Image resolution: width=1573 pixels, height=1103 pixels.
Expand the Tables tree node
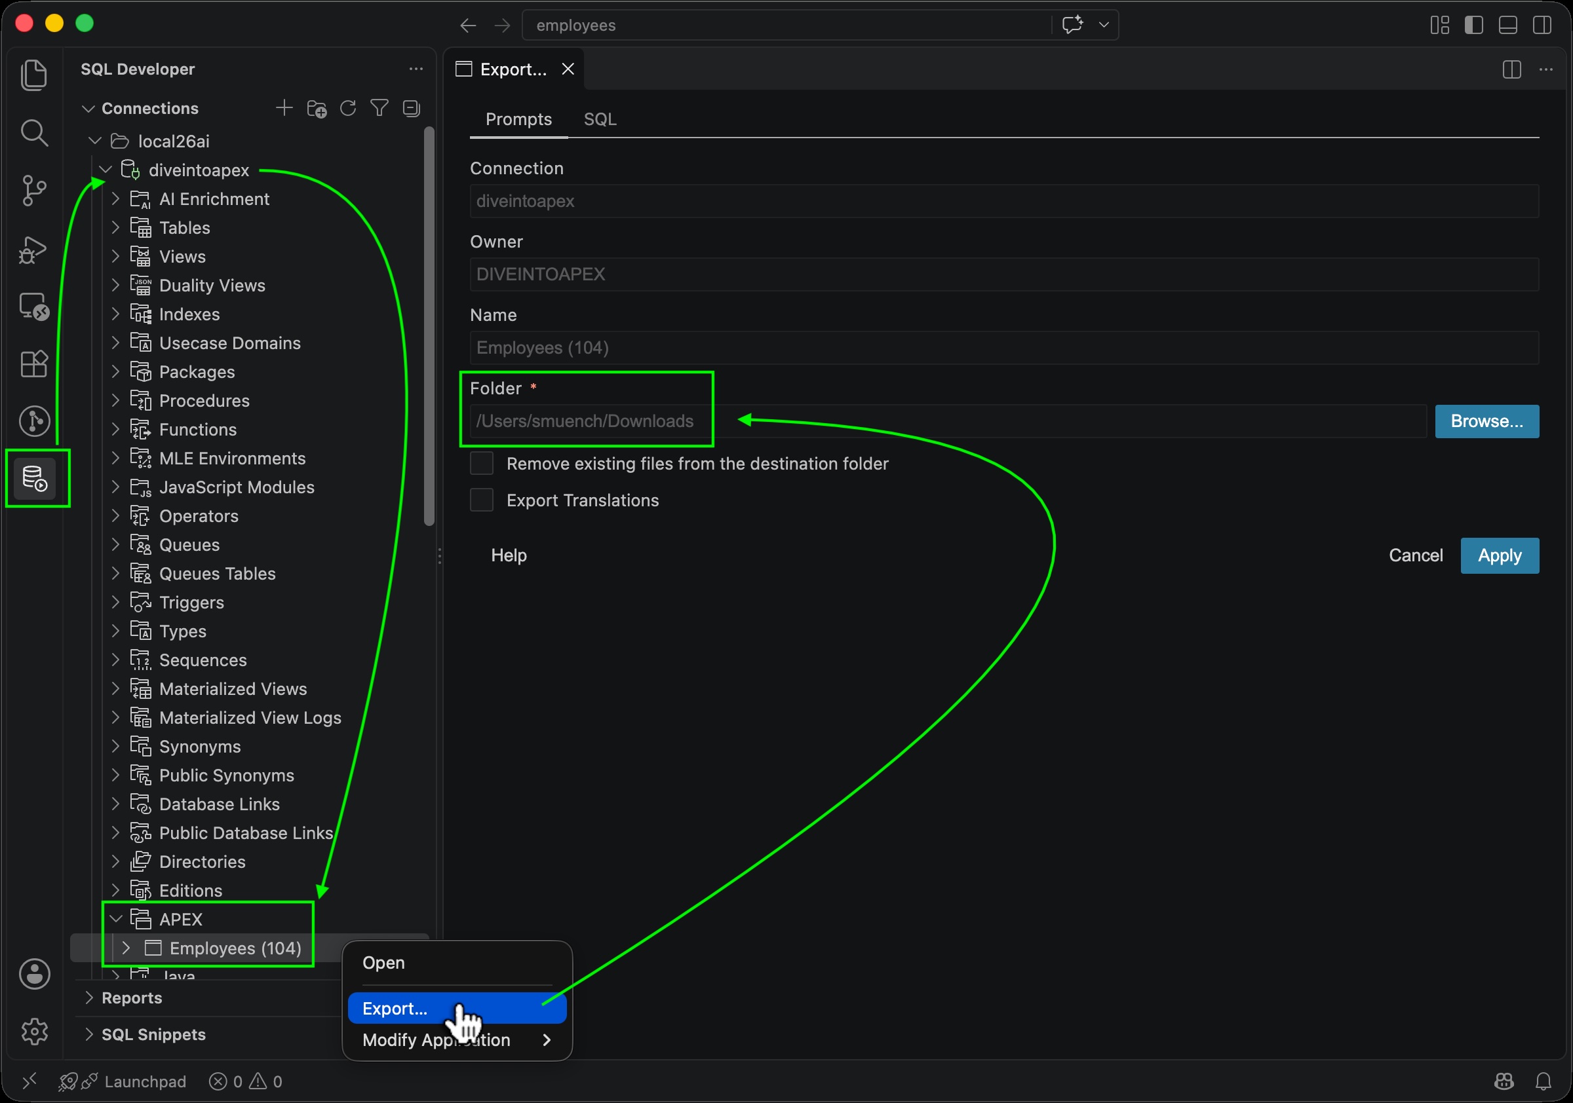116,227
